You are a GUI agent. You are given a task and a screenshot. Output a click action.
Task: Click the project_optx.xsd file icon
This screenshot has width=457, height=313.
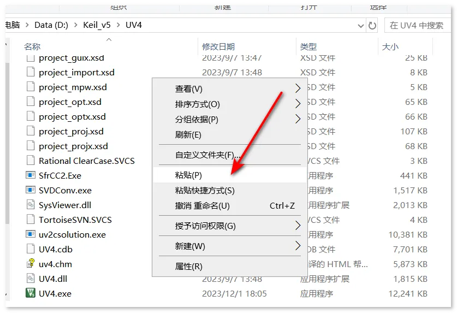31,116
